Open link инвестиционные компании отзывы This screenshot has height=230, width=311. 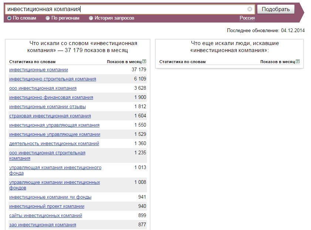[48, 107]
